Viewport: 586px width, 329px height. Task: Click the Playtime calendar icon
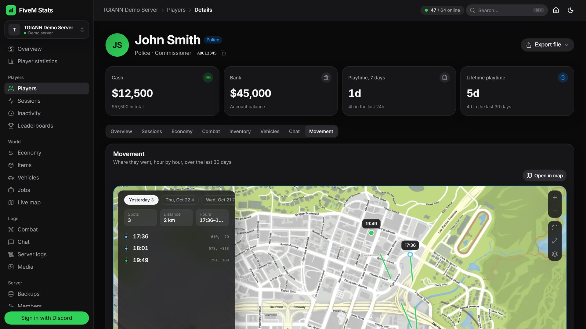444,78
